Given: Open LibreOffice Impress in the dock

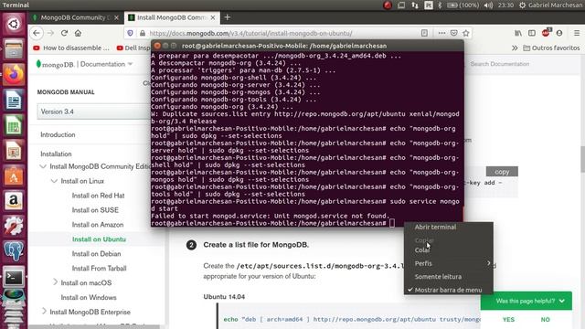Looking at the screenshot, I should 14,151.
